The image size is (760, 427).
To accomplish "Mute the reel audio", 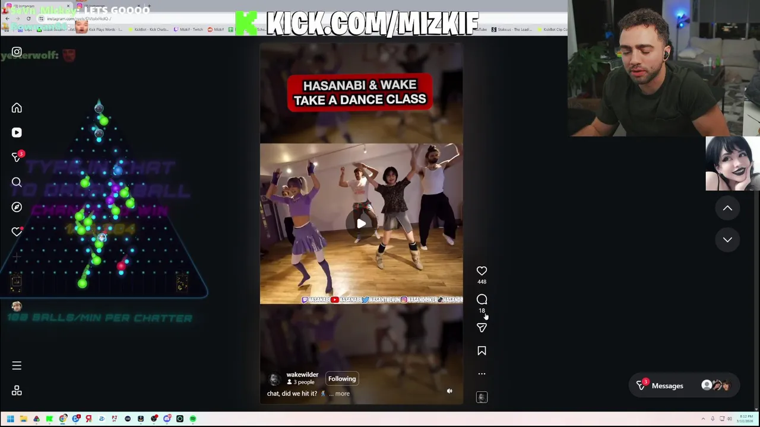I will point(449,391).
